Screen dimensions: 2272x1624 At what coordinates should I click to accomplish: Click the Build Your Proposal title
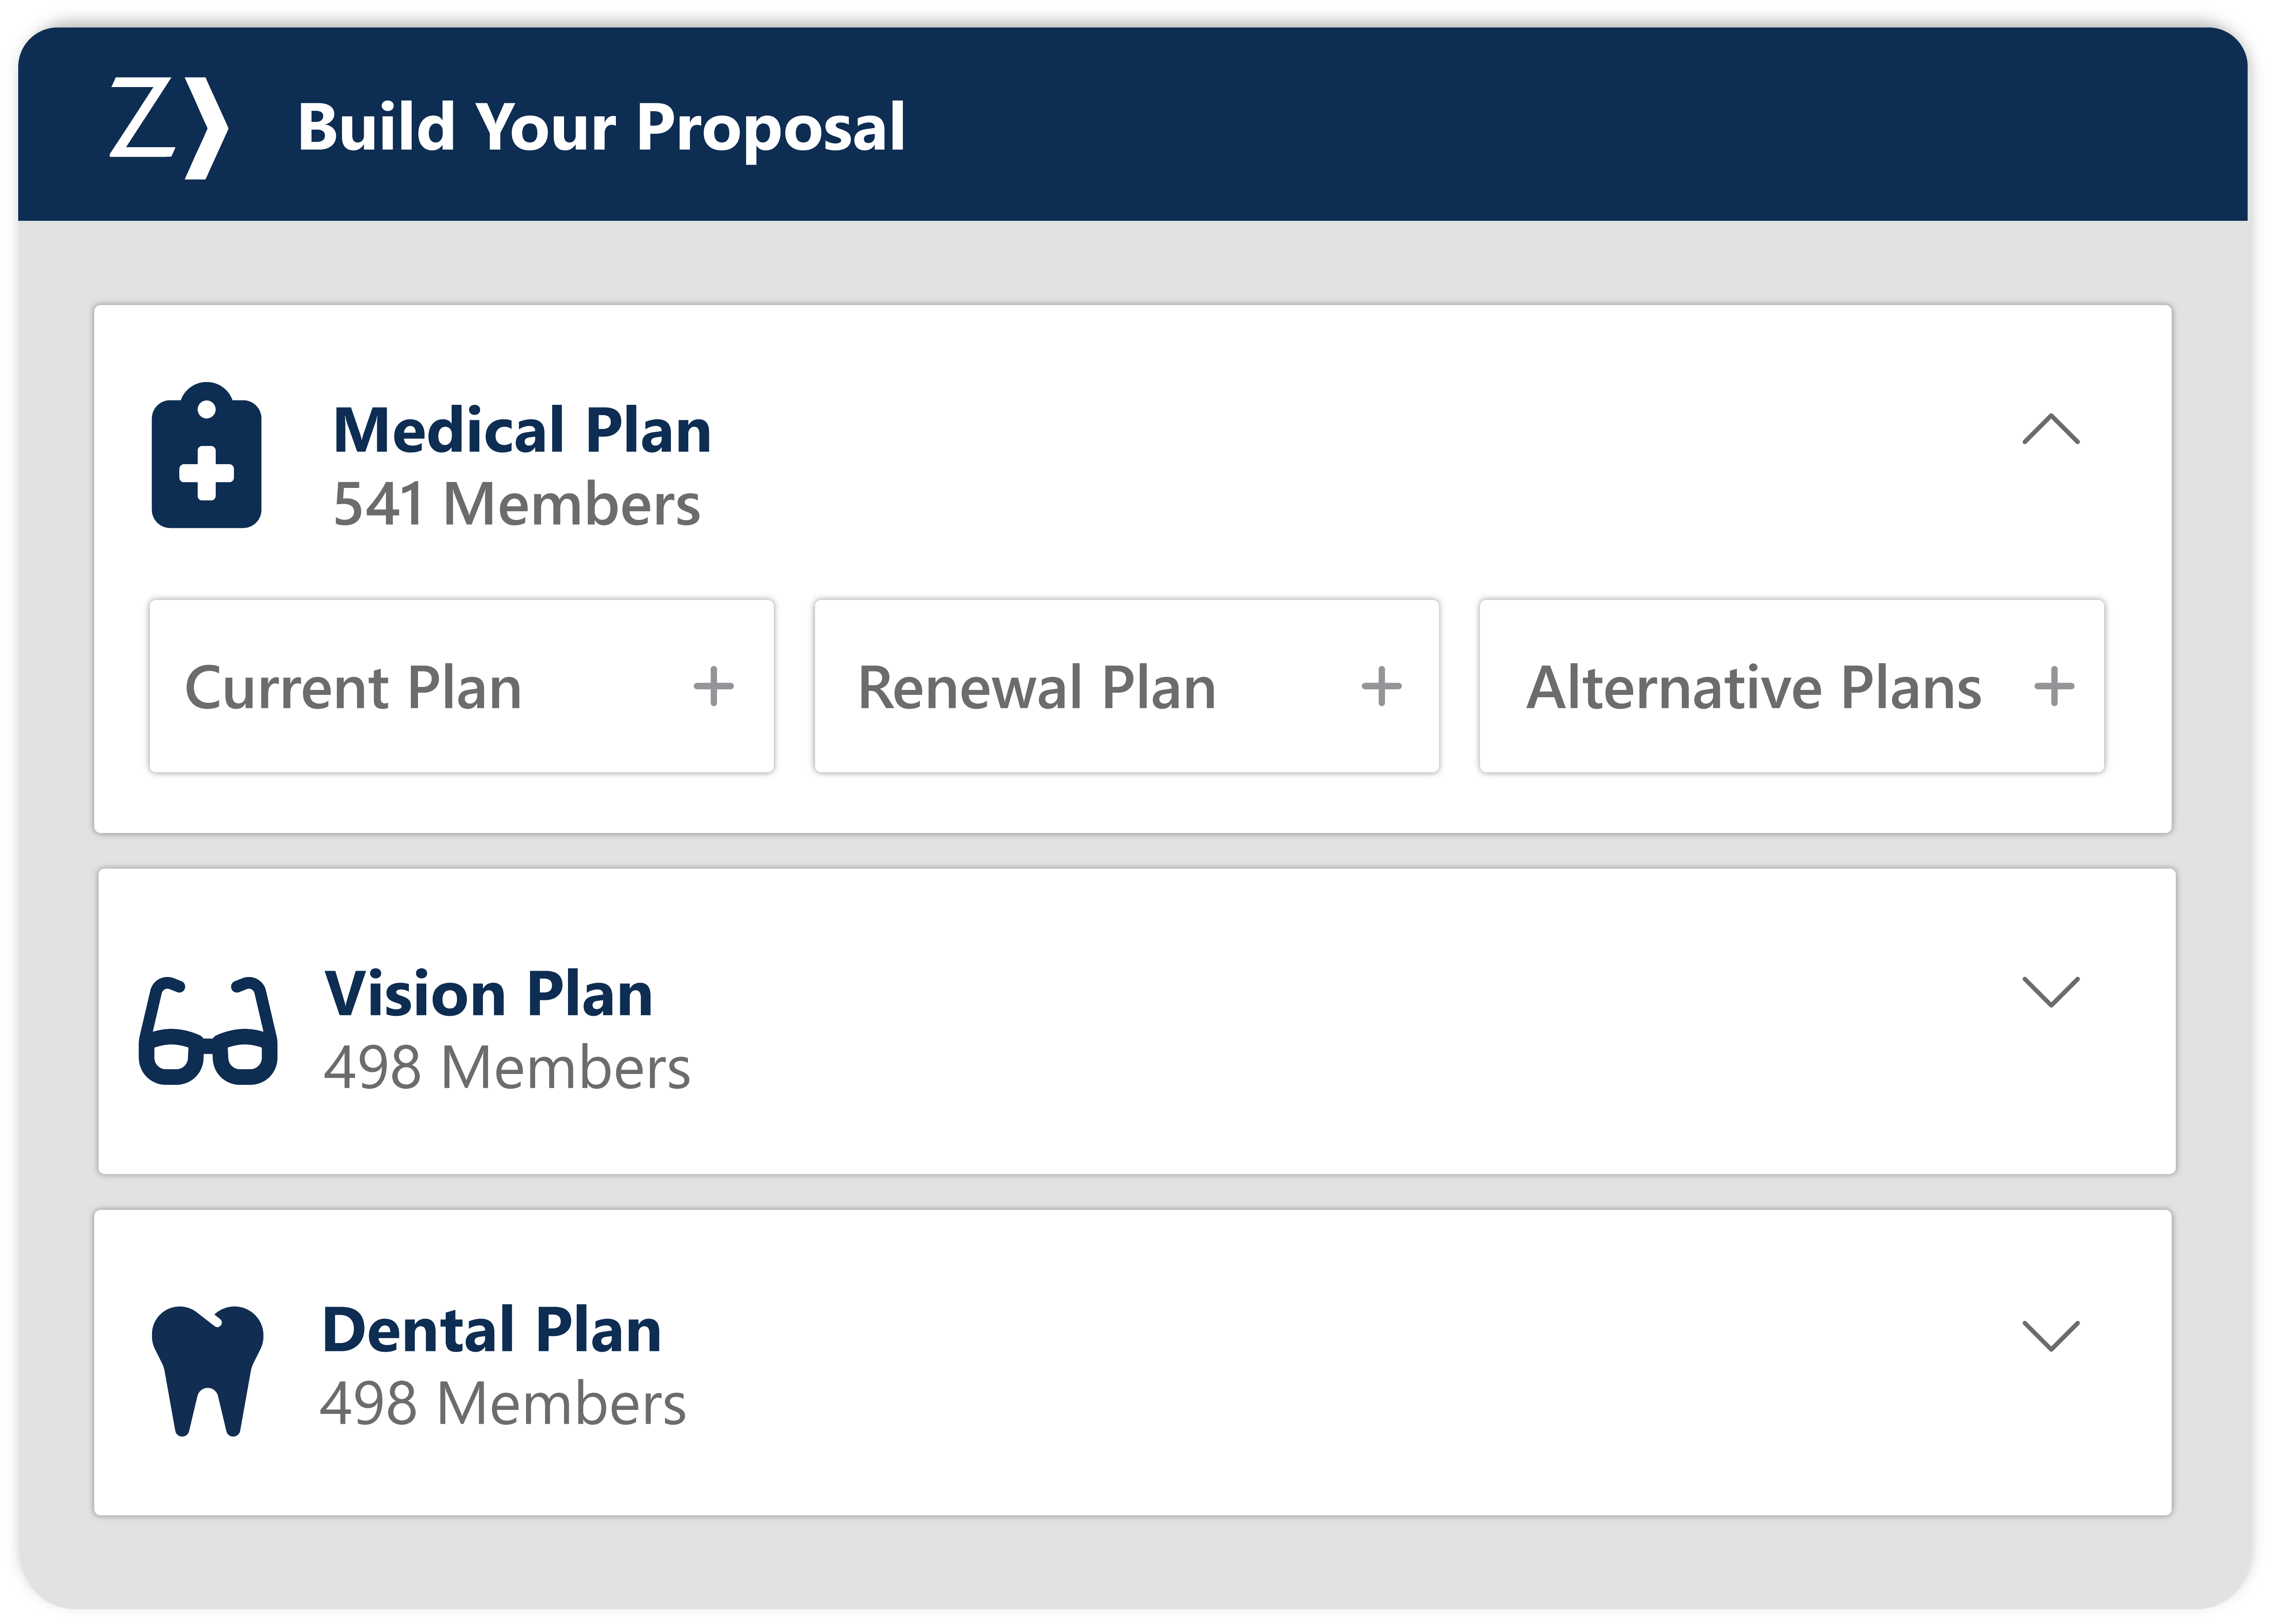(x=601, y=128)
